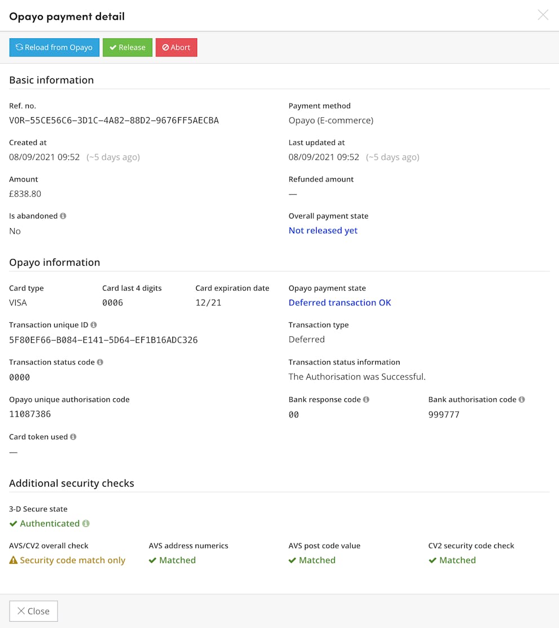Click the 08/09/2021 09:52 date under Created at
This screenshot has height=628, width=559.
click(45, 157)
